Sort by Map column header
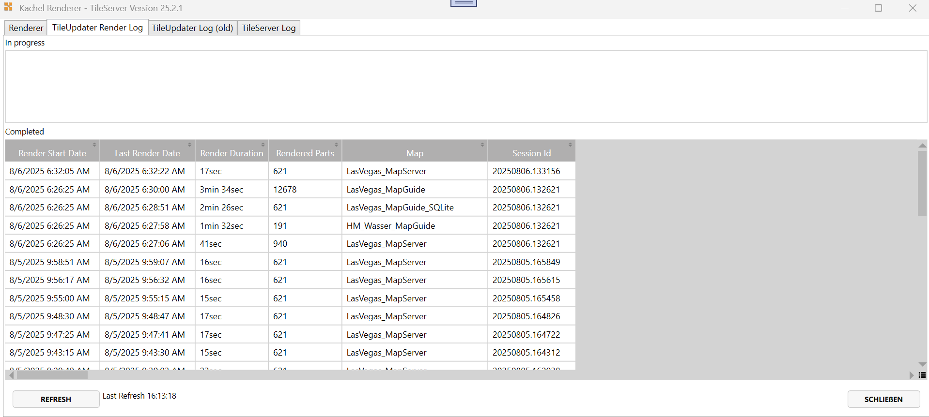Screen dimensions: 929x417 (x=415, y=151)
